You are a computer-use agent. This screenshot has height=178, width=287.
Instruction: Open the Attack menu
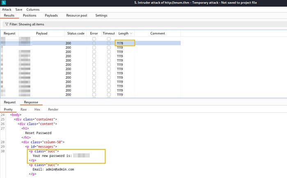7,9
